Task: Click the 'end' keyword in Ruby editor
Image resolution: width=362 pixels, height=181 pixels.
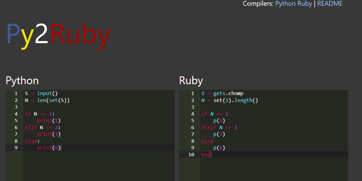Action: 206,154
